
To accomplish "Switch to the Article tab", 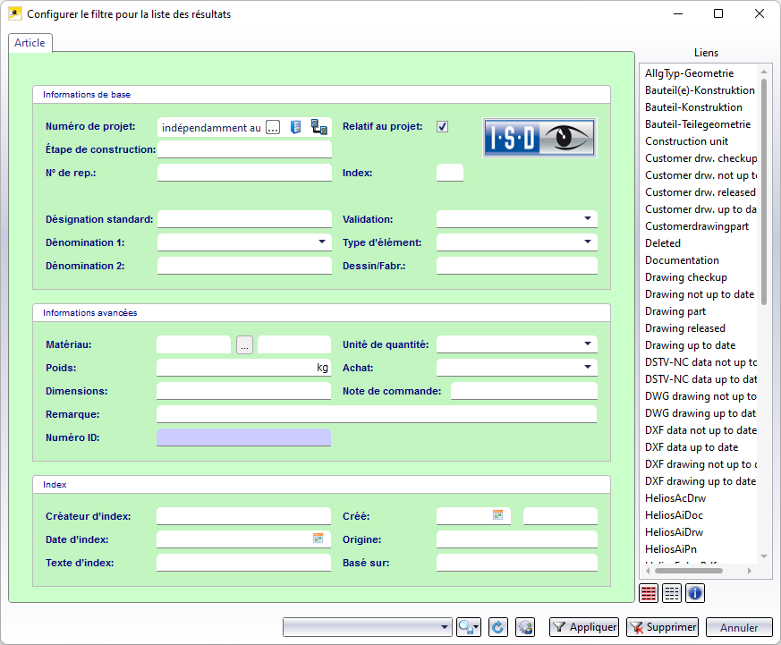I will point(30,43).
